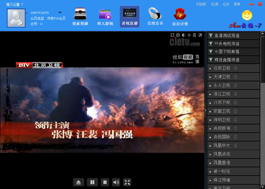This screenshot has height=189, width=265.
Task: Select the 江苏卫视 channel
Action: click(x=233, y=102)
